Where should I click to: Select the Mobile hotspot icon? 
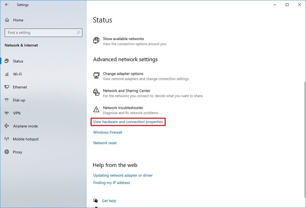(x=7, y=139)
